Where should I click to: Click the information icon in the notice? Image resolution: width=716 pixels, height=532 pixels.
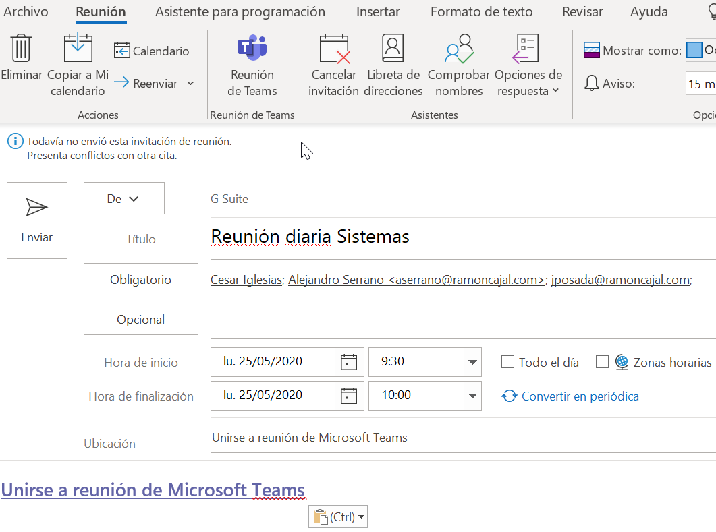click(15, 142)
